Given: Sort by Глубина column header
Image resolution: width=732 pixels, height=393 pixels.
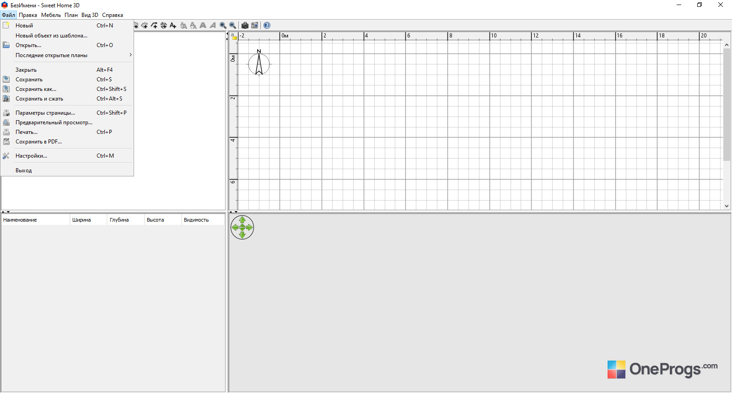Looking at the screenshot, I should click(x=126, y=220).
